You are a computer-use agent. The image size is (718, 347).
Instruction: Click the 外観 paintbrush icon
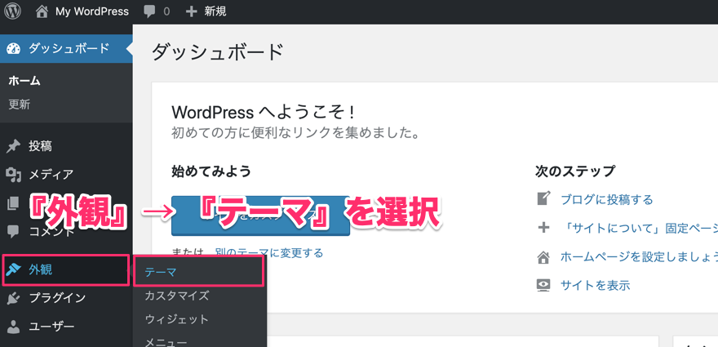(x=14, y=270)
